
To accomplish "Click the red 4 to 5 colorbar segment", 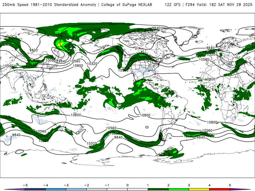I will [x=220, y=189].
